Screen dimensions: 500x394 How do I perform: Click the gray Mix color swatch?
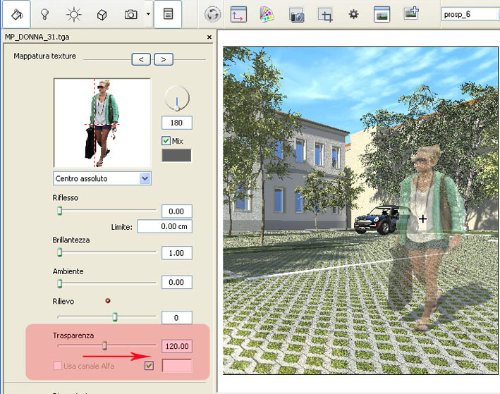point(177,155)
